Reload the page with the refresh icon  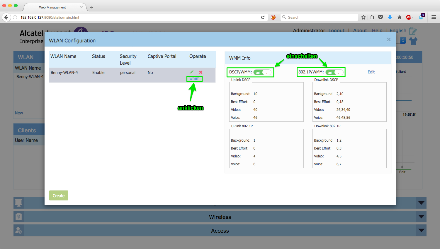pyautogui.click(x=263, y=17)
